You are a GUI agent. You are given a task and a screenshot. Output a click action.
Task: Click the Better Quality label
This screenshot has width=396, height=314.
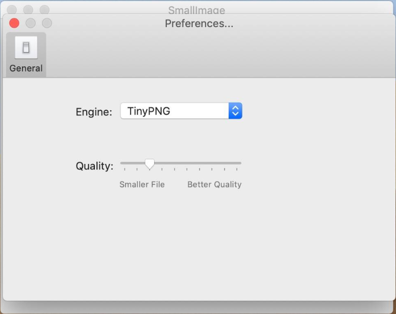[214, 184]
